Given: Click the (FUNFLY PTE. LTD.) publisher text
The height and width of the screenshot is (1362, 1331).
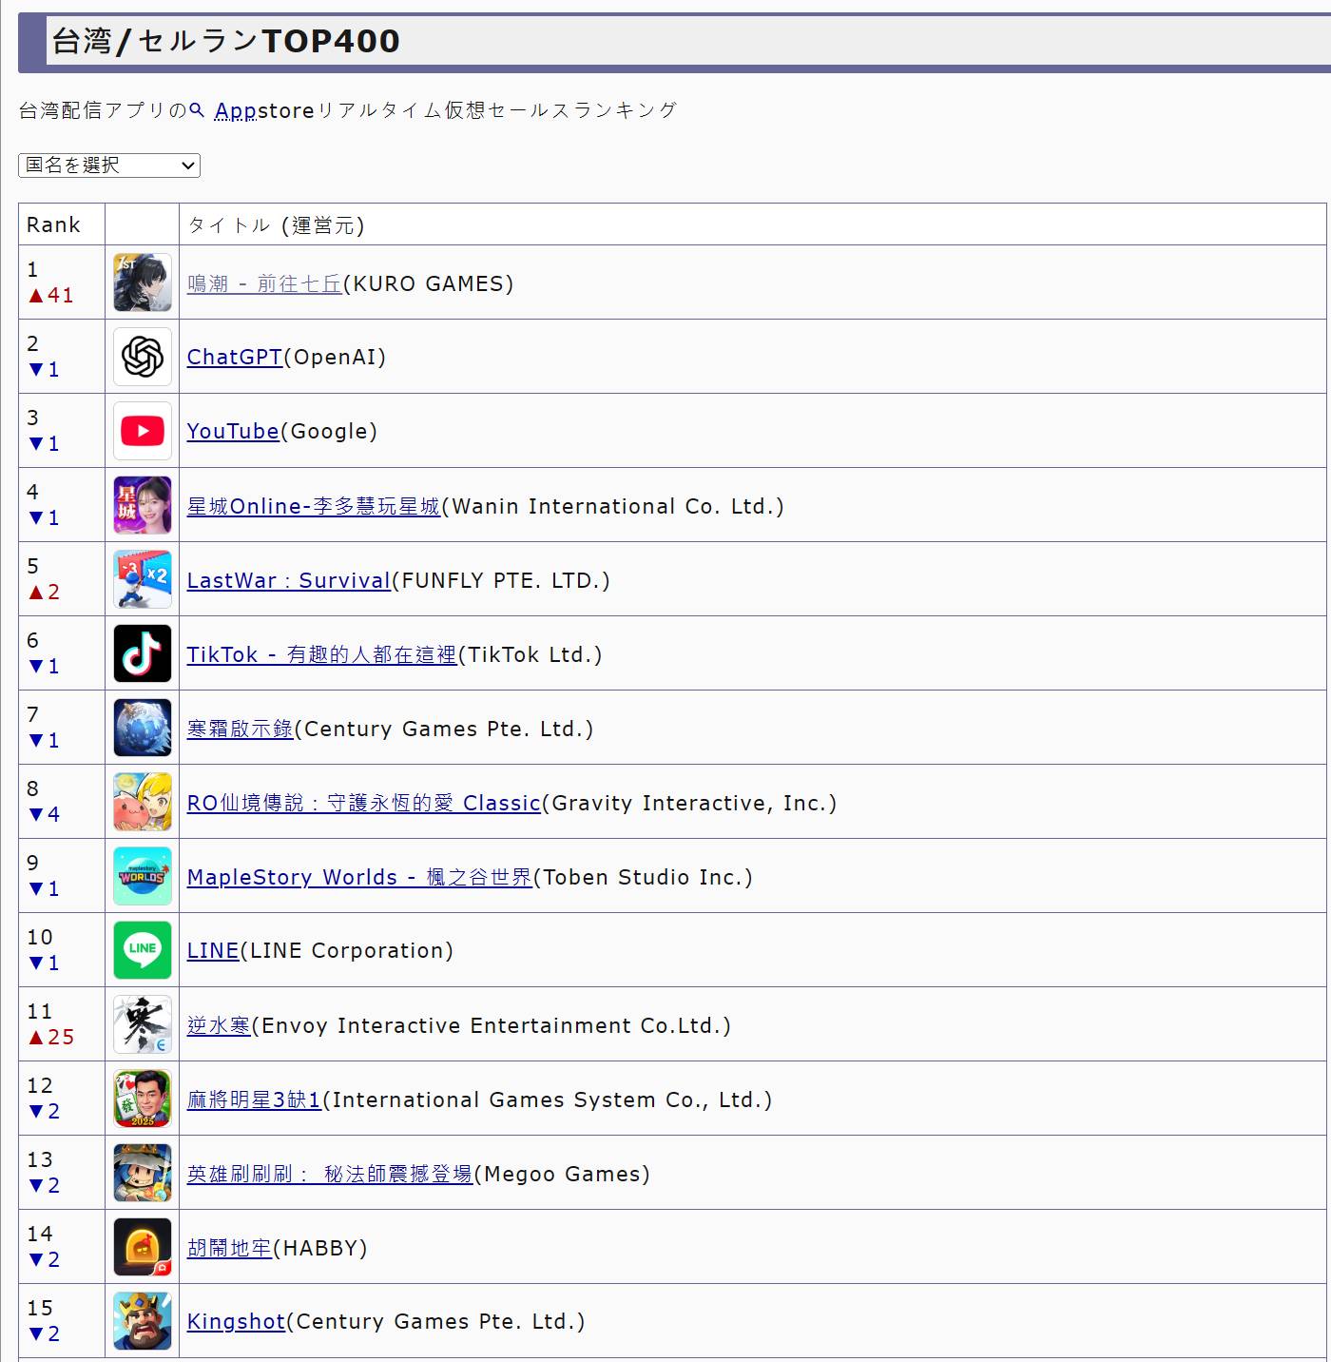Looking at the screenshot, I should click(x=501, y=580).
